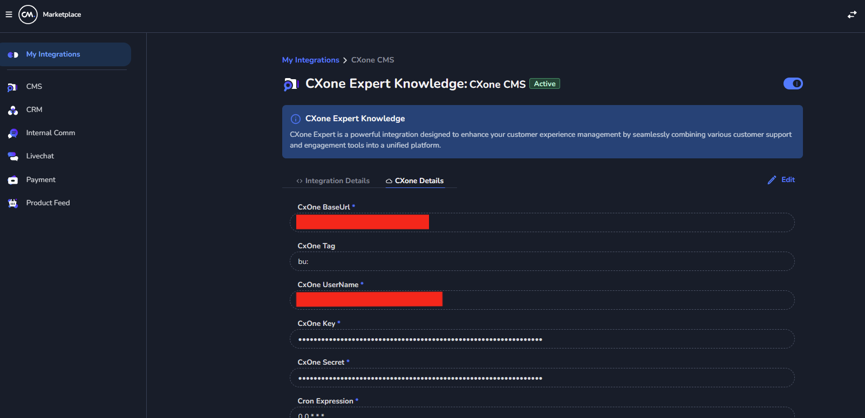865x418 pixels.
Task: Open My Integrations in sidebar
Action: tap(65, 54)
